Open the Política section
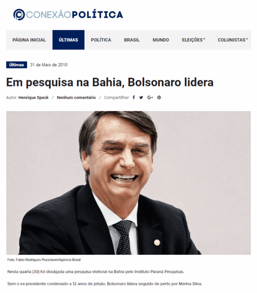Screen dimensions: 257x293 pos(101,40)
